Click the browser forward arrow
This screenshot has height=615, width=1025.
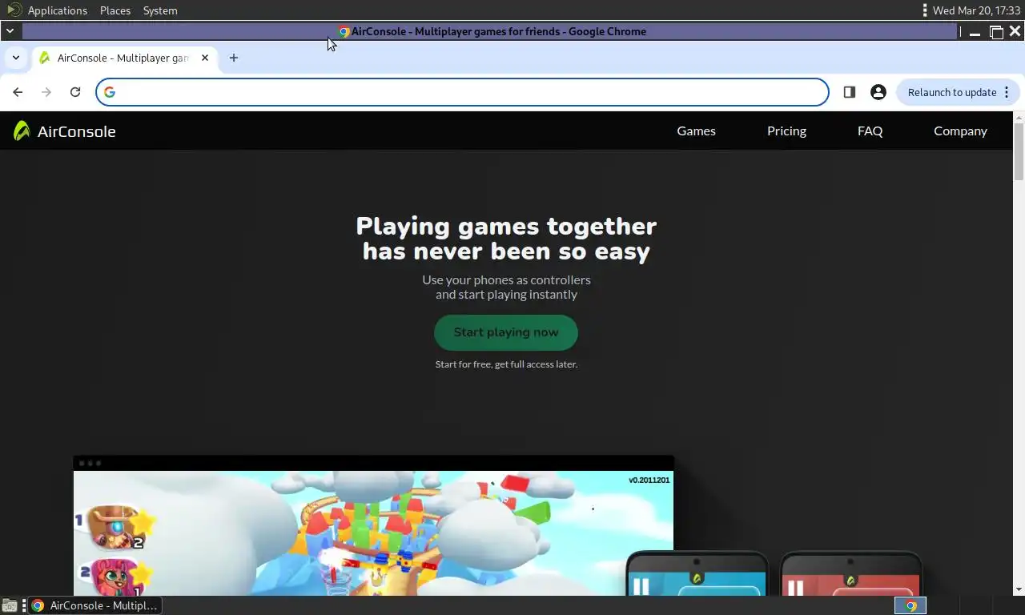(46, 92)
